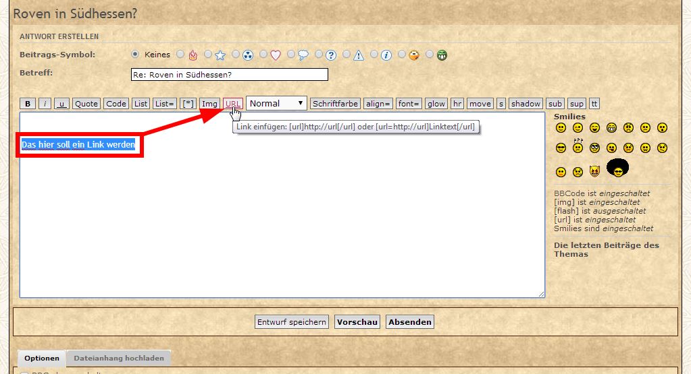Insert the tongue-out smiley
Image resolution: width=691 pixels, height=374 pixels.
pos(611,148)
